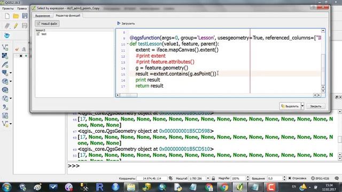Image resolution: width=342 pixels, height=192 pixels.
Task: Click the mouse coordinates toggle icon in the status bar
Action: [170, 178]
